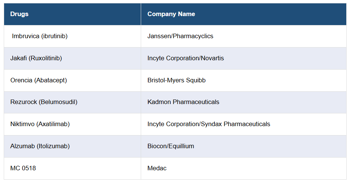The width and height of the screenshot is (350, 183).
Task: Select the Orencia (Abatacept) entry
Action: tap(39, 80)
